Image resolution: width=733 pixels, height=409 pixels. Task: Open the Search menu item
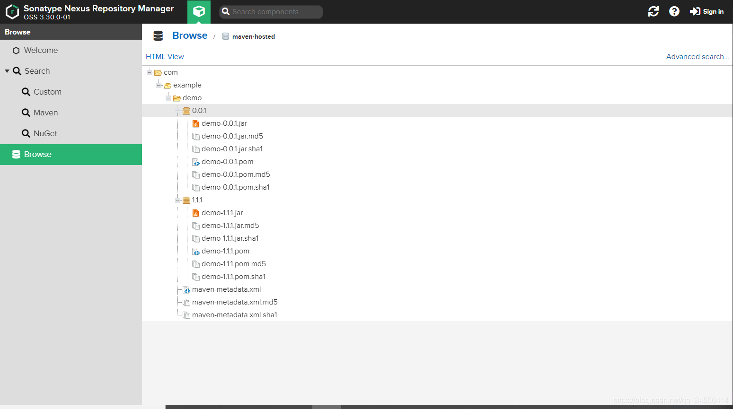pos(71,71)
